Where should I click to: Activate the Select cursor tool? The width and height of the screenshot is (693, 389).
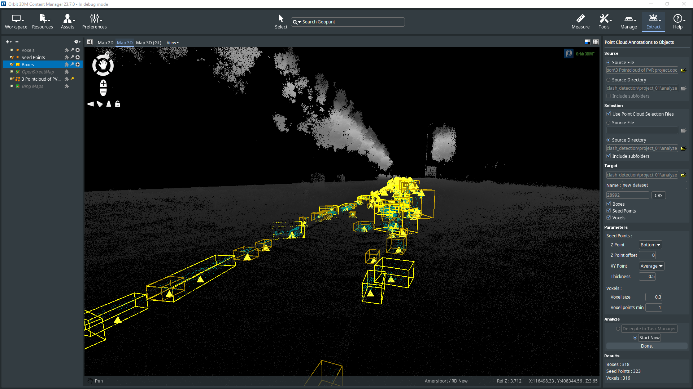281,22
